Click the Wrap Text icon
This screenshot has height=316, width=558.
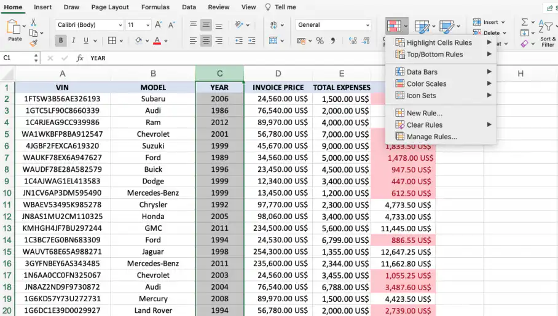pos(273,25)
